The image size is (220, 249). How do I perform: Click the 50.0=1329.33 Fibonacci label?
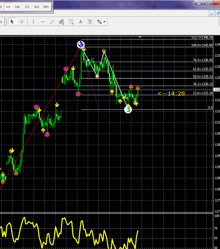click(x=203, y=77)
